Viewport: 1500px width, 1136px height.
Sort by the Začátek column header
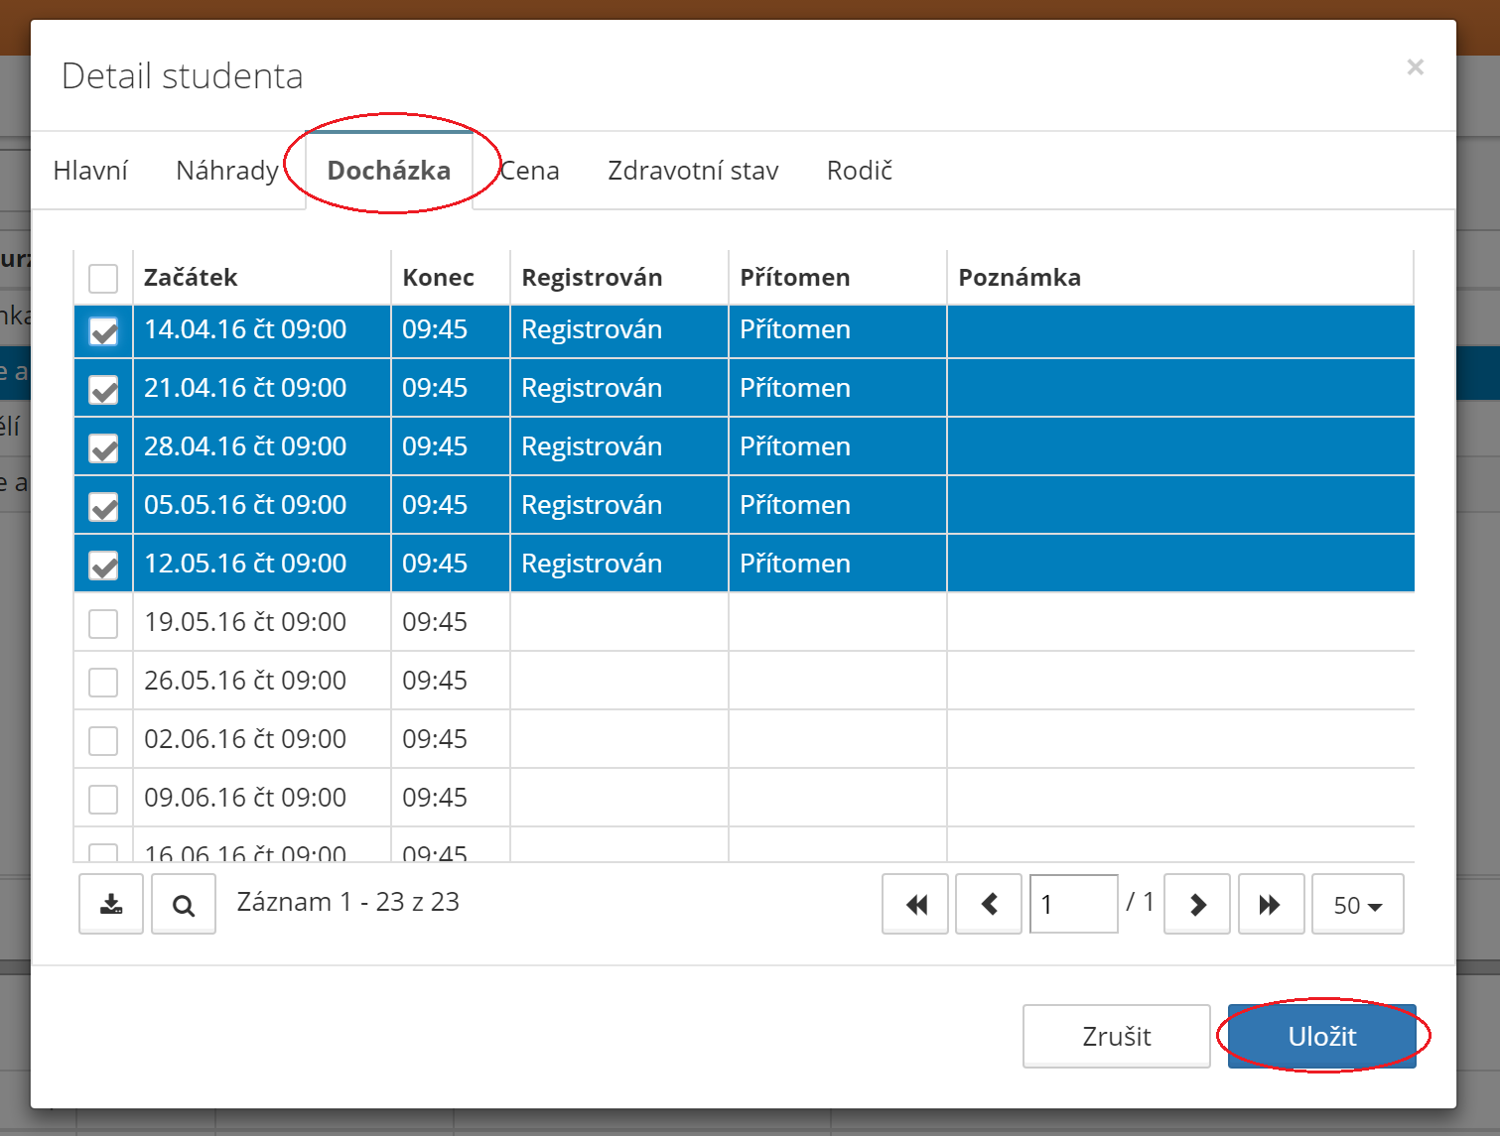tap(262, 278)
